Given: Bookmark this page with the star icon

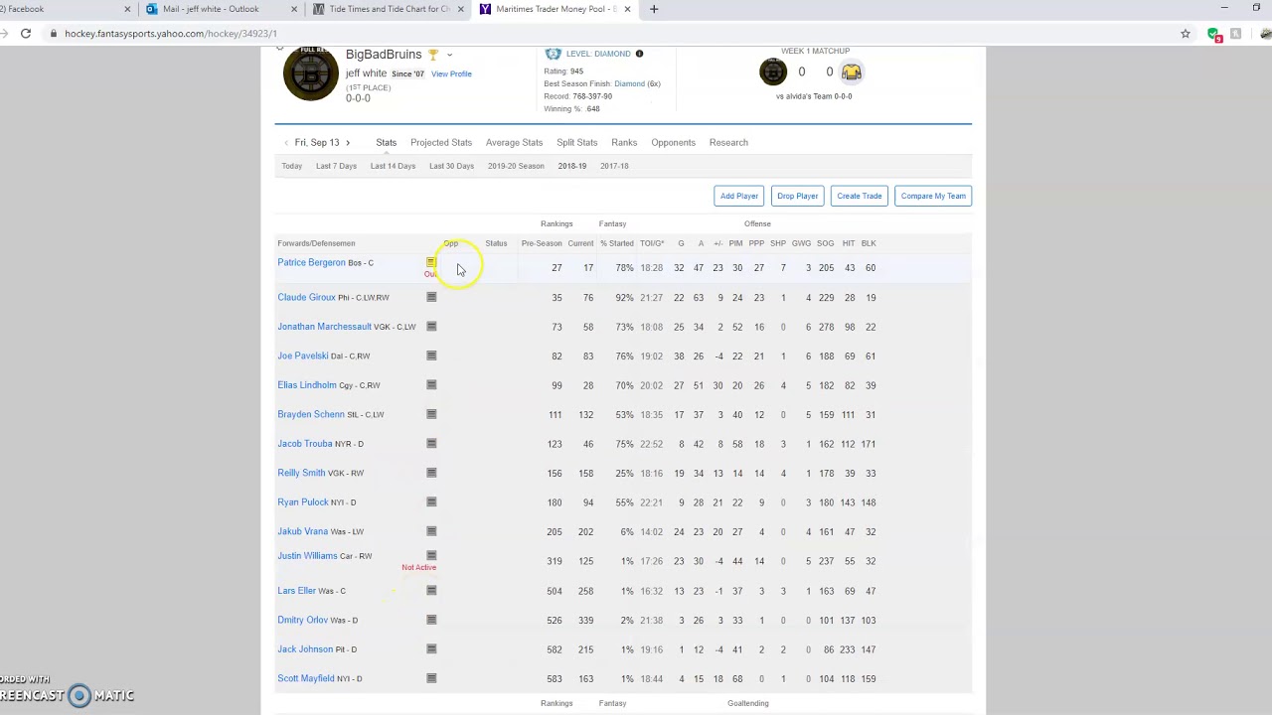Looking at the screenshot, I should tap(1186, 34).
